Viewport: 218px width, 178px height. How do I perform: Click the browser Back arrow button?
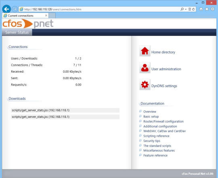[x=6, y=9]
